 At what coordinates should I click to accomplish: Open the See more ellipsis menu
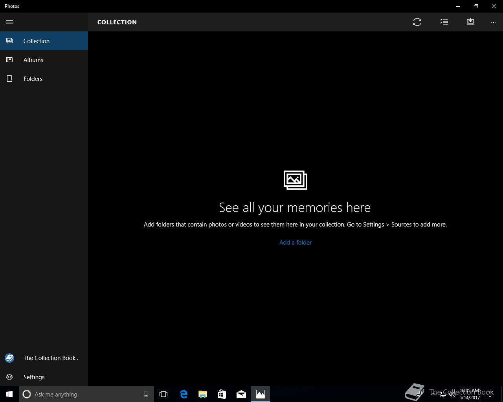coord(494,22)
